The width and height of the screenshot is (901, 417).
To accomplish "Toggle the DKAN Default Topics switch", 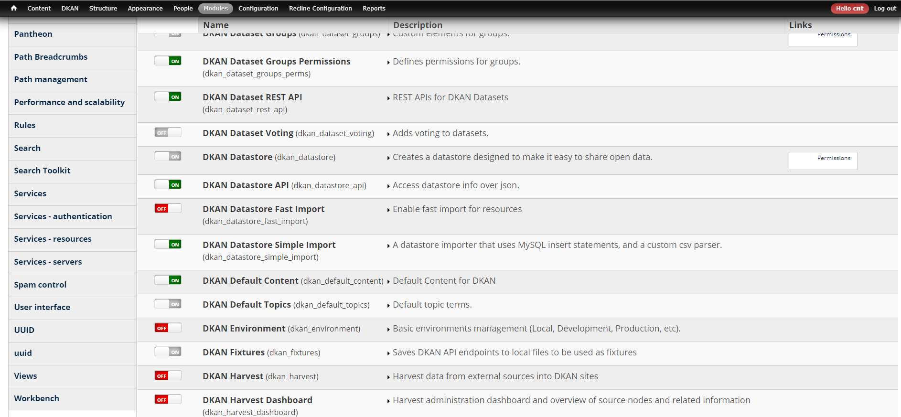I will point(168,304).
